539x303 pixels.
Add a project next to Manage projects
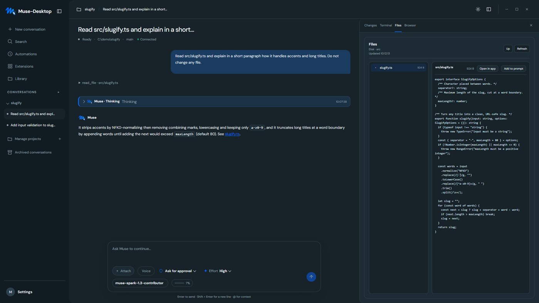click(60, 139)
